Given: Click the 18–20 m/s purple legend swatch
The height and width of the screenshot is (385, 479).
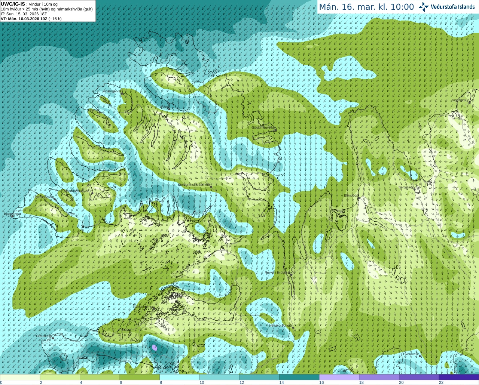Looking at the screenshot, I should [379, 377].
